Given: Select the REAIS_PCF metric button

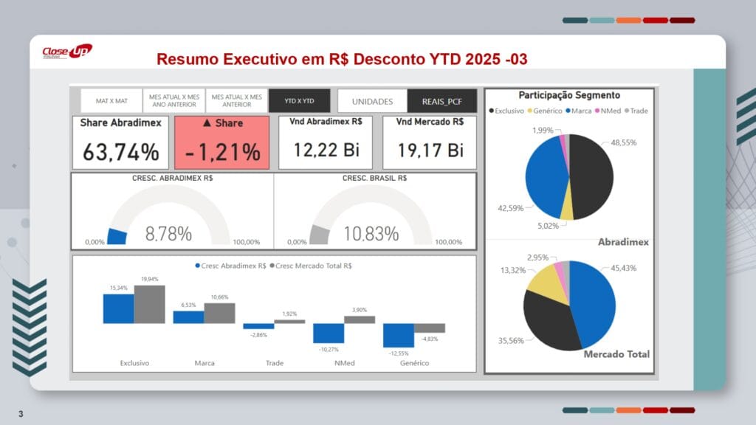Looking at the screenshot, I should (x=442, y=101).
